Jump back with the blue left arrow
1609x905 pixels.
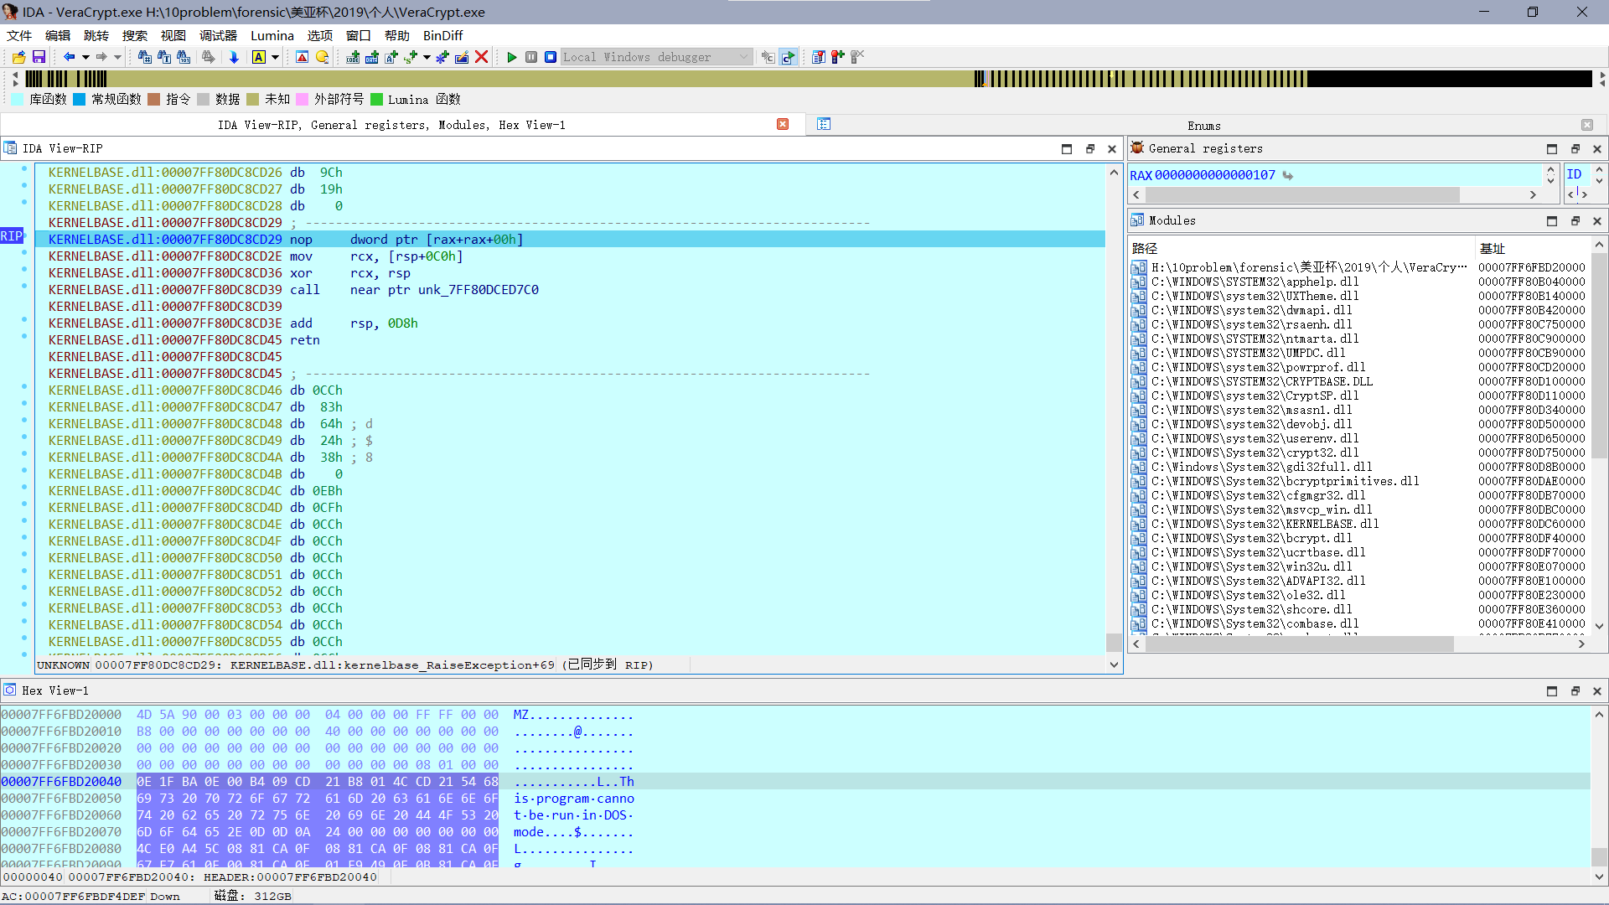tap(70, 57)
